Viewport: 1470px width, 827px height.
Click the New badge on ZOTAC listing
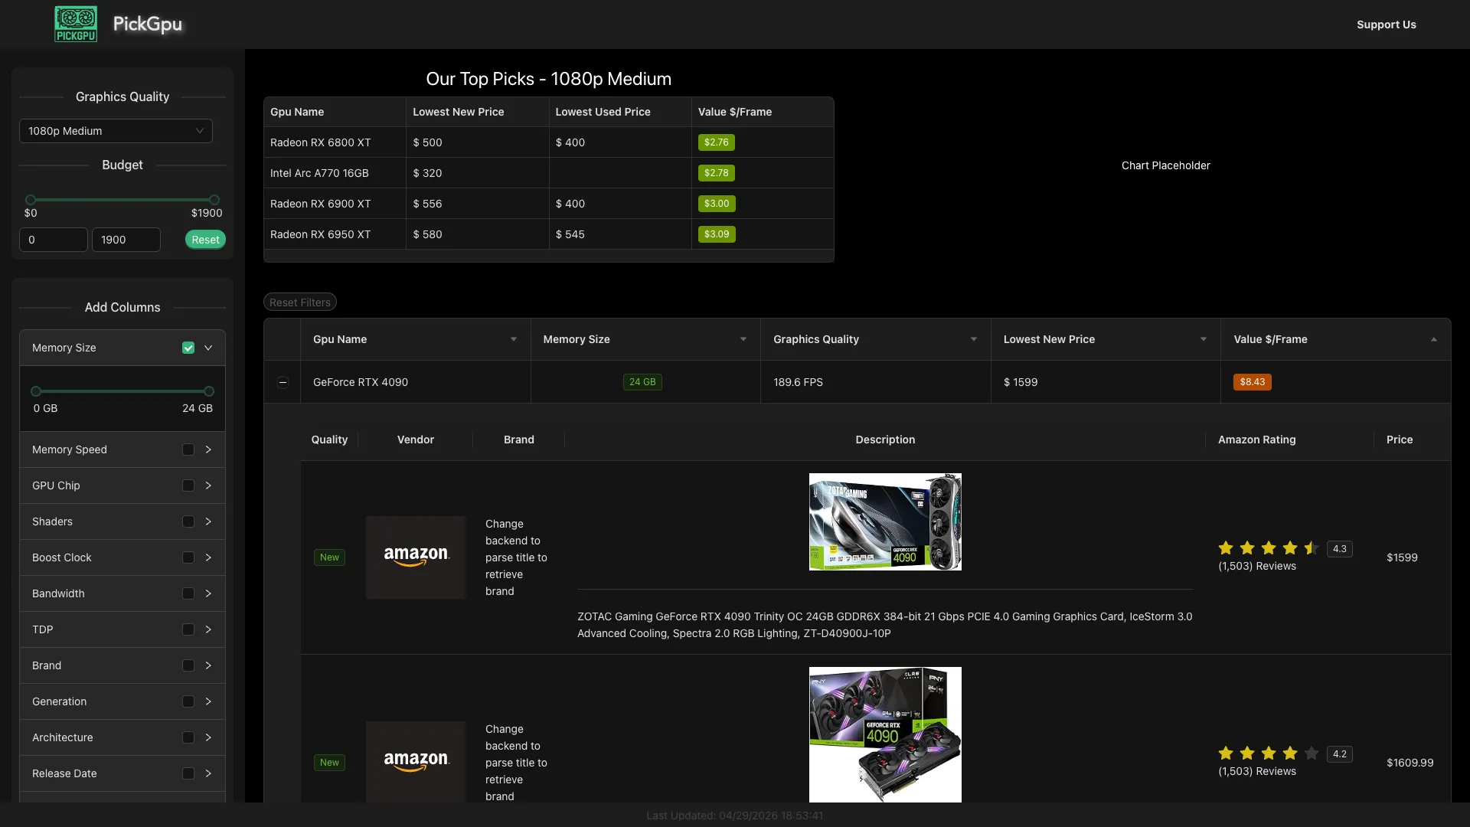click(329, 557)
